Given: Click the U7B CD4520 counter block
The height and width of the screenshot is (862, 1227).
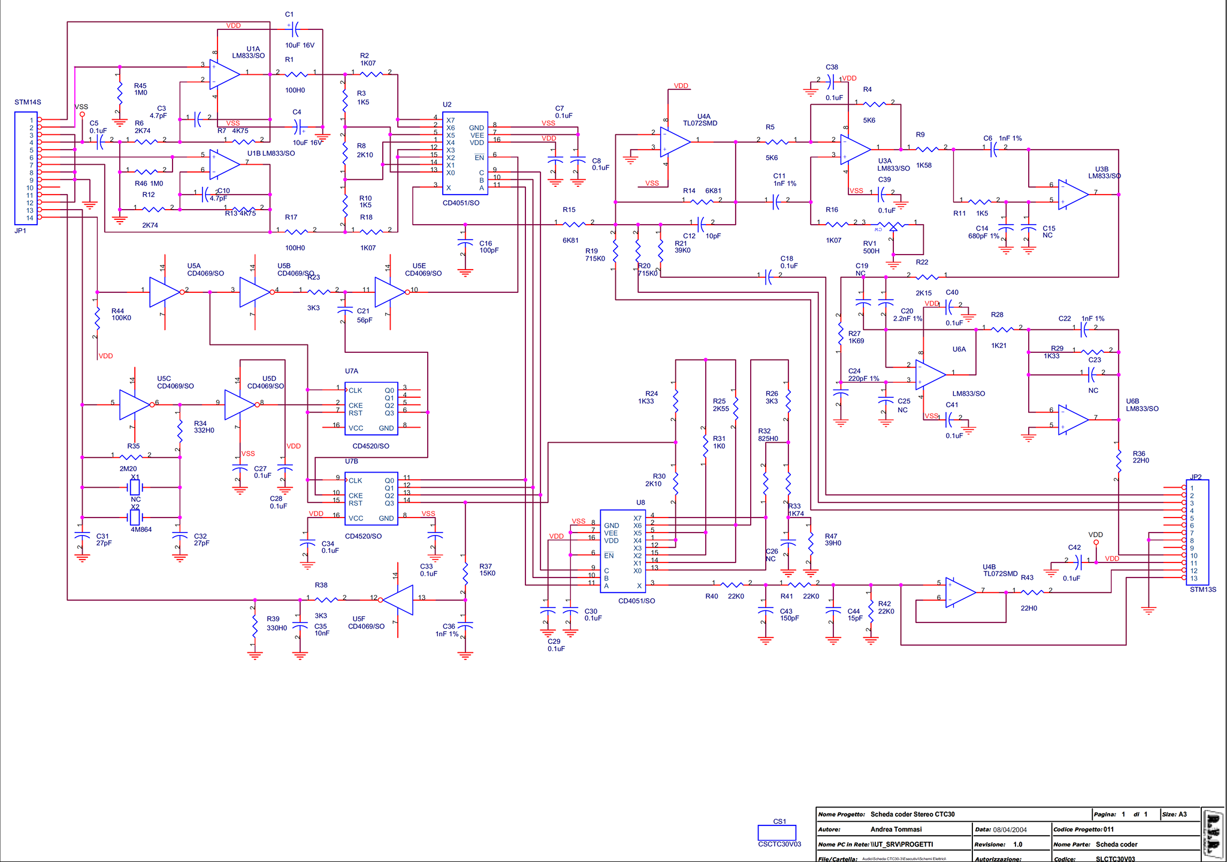Looking at the screenshot, I should pos(371,498).
